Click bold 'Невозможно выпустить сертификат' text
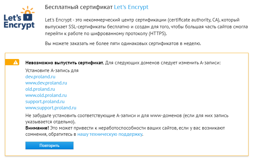This screenshot has width=255, height=164. pos(65,63)
